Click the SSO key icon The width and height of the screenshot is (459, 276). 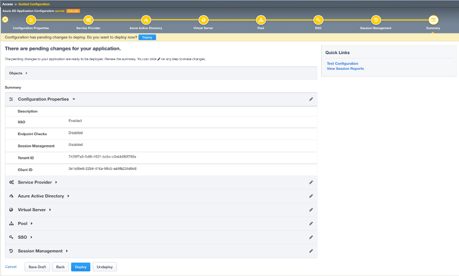coord(11,237)
